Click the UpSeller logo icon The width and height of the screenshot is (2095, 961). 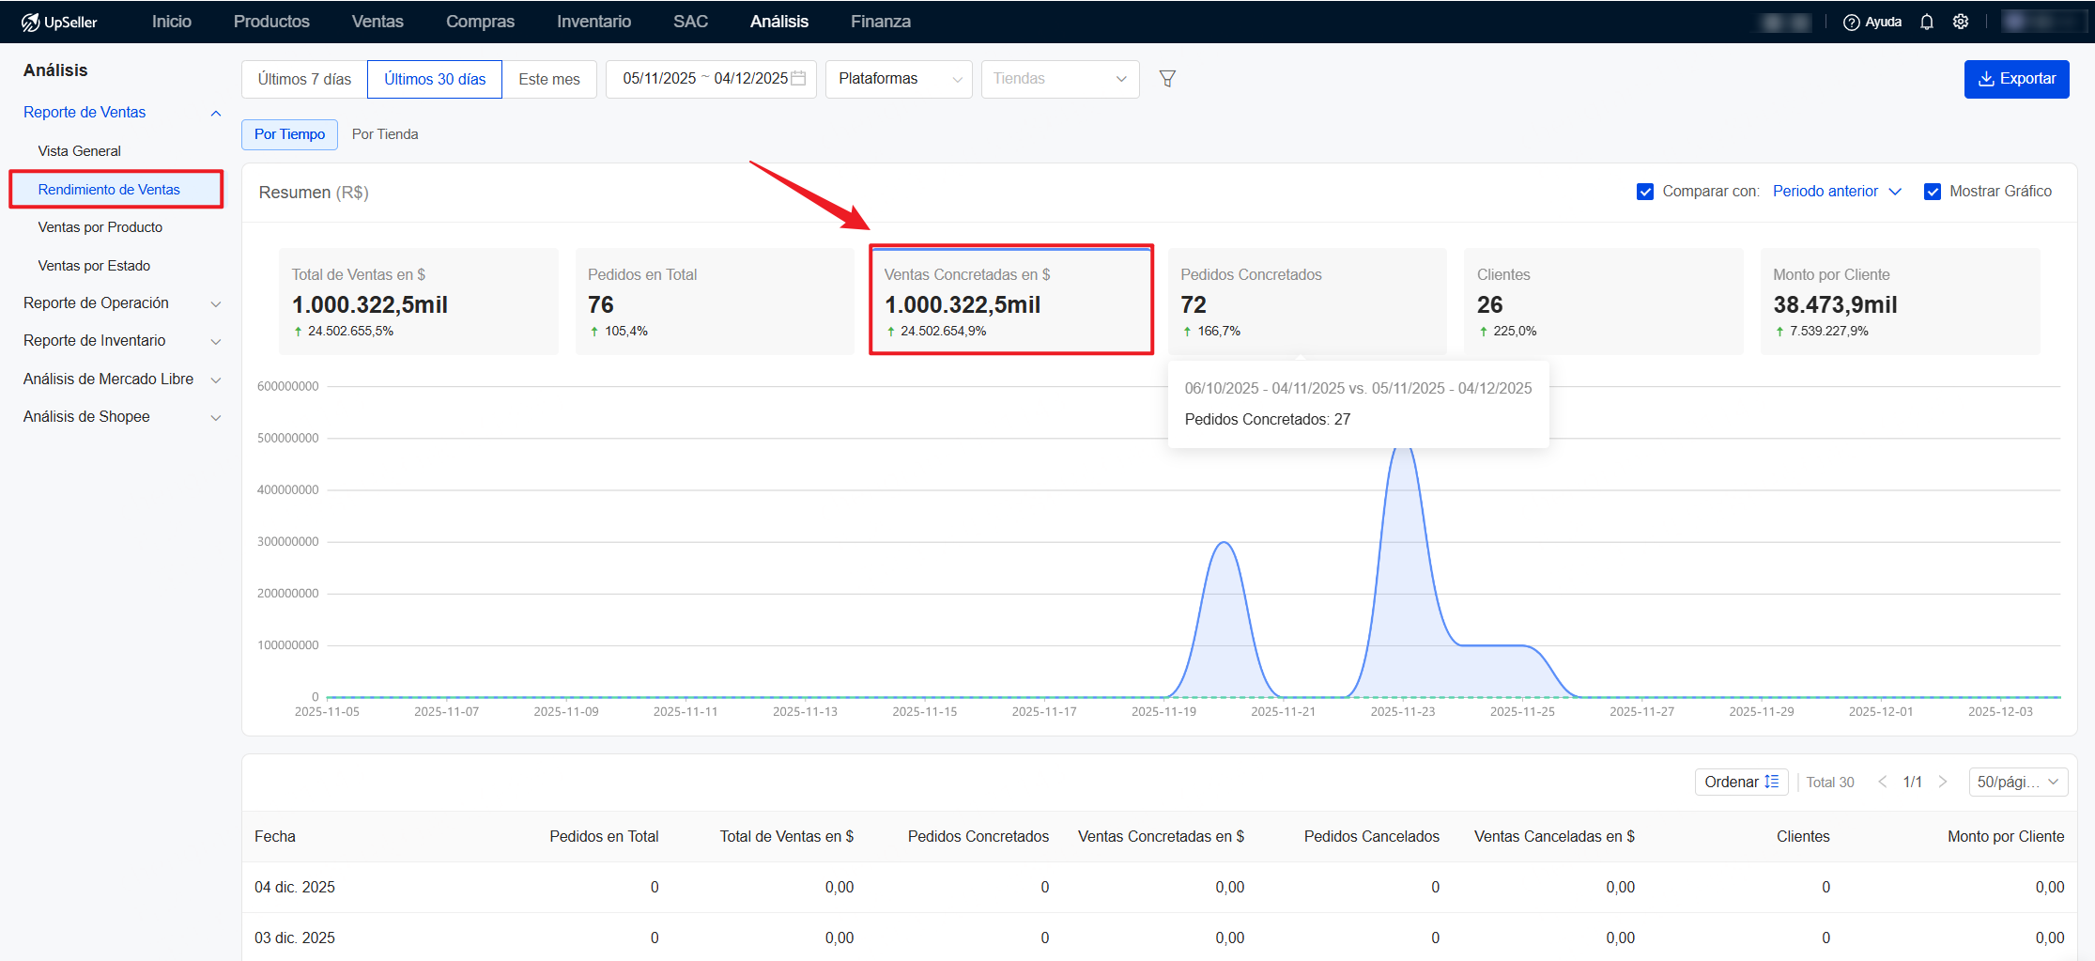tap(31, 22)
